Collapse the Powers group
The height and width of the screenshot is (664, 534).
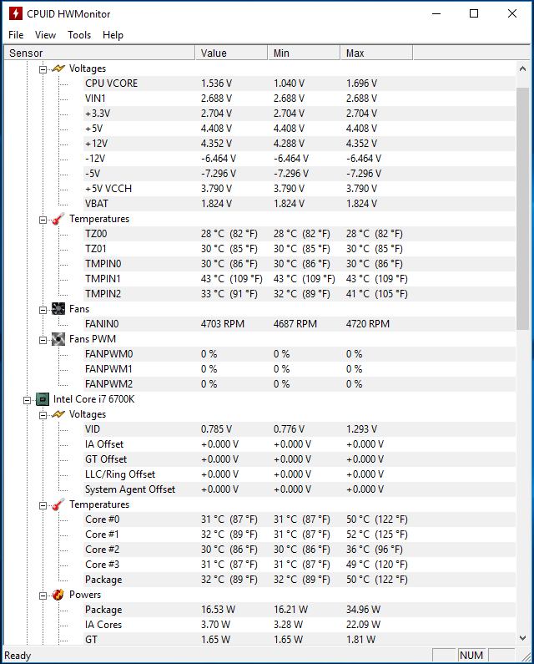pos(43,596)
